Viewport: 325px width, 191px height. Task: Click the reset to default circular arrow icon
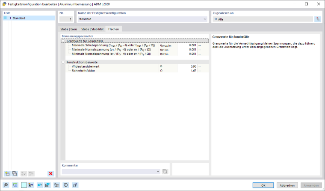pos(66,185)
